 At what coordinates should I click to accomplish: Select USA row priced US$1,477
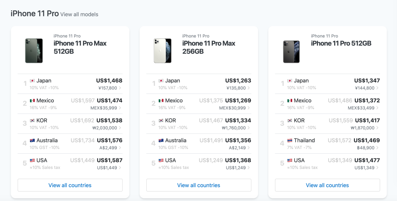(x=328, y=164)
